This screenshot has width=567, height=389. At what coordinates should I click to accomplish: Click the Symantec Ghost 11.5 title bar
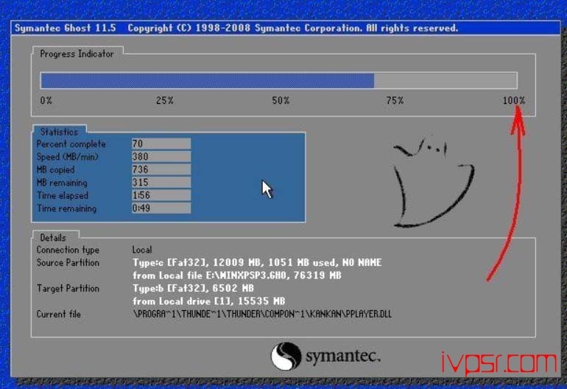click(x=285, y=28)
